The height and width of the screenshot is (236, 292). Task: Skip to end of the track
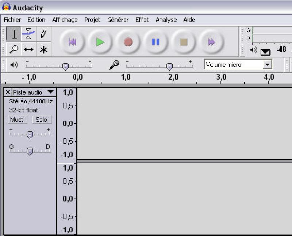[211, 42]
